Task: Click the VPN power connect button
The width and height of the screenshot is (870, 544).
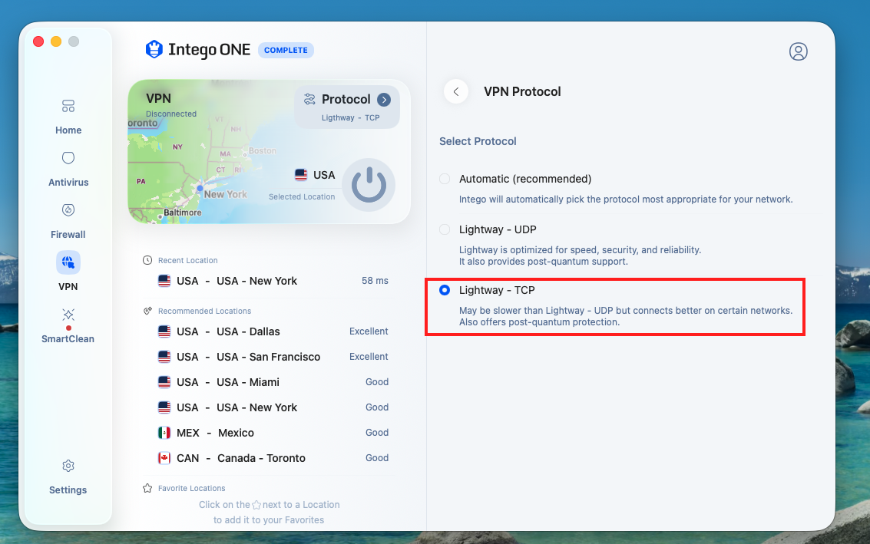Action: point(369,185)
